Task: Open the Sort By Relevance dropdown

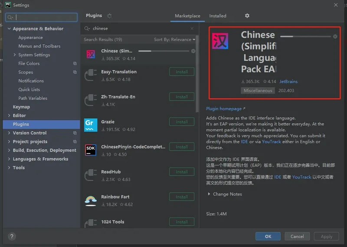Action: [x=174, y=39]
